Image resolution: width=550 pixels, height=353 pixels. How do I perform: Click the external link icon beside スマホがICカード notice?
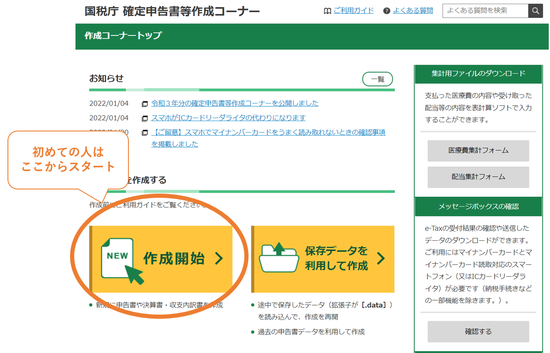pos(145,118)
